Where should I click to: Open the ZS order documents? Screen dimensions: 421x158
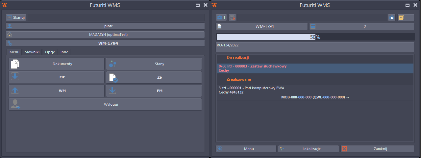pos(154,77)
